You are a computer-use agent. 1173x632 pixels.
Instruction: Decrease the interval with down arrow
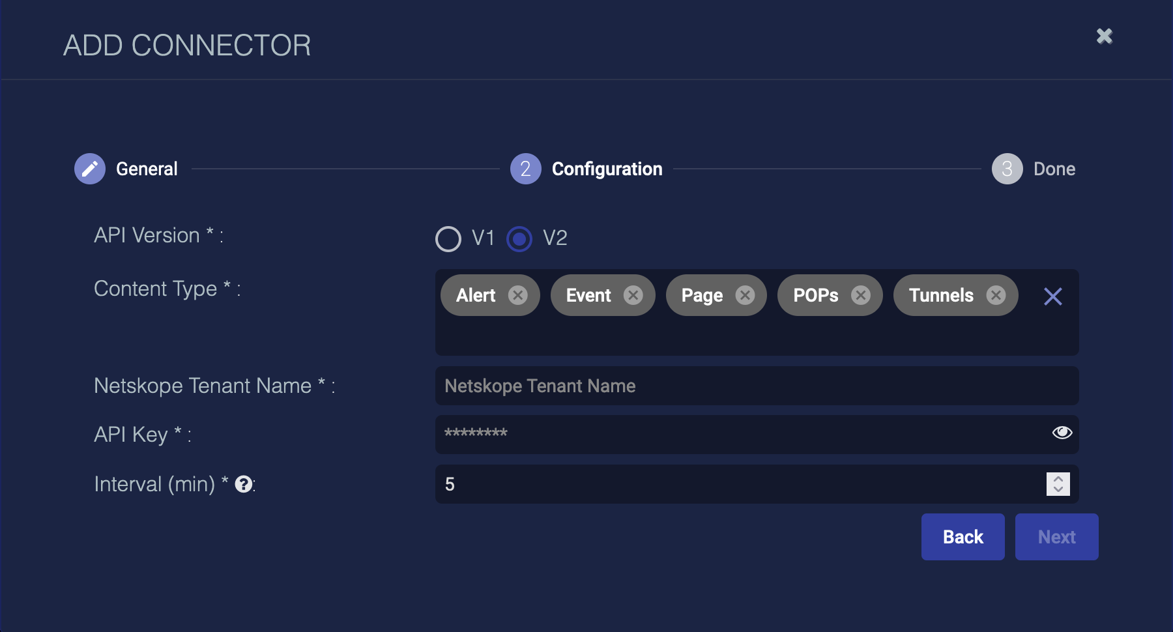point(1058,489)
